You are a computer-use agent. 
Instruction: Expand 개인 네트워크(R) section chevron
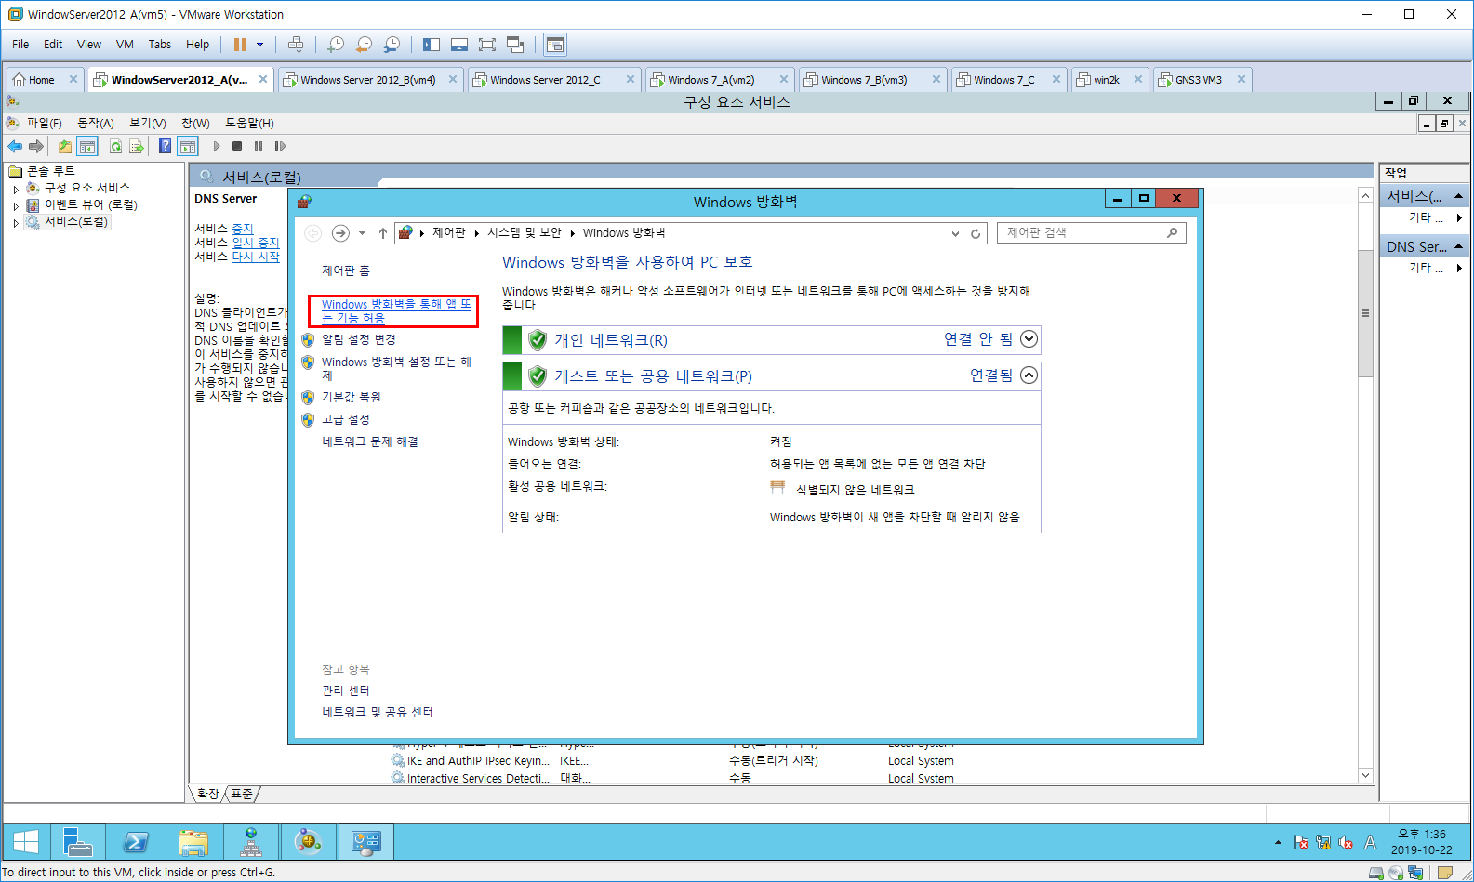click(x=1029, y=339)
